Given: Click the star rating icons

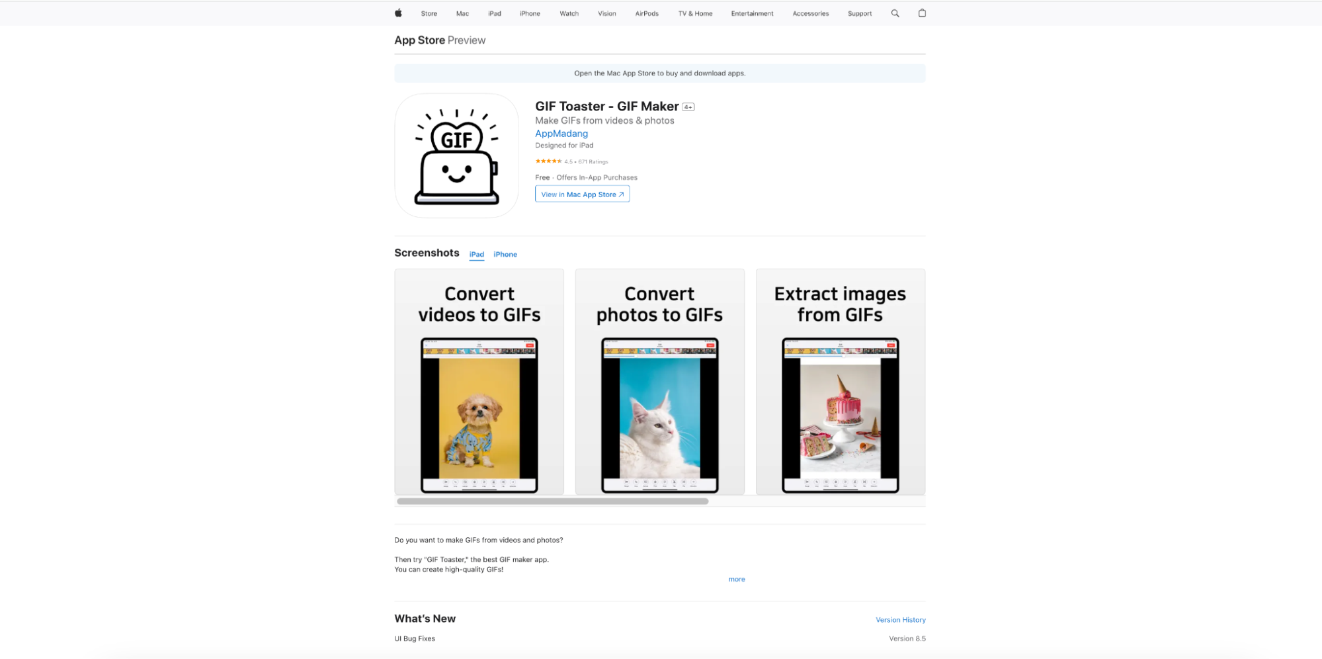Looking at the screenshot, I should point(548,161).
